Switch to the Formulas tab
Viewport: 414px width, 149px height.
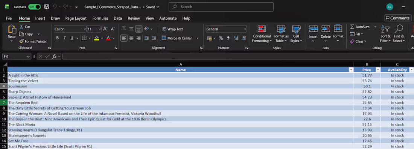tap(100, 18)
